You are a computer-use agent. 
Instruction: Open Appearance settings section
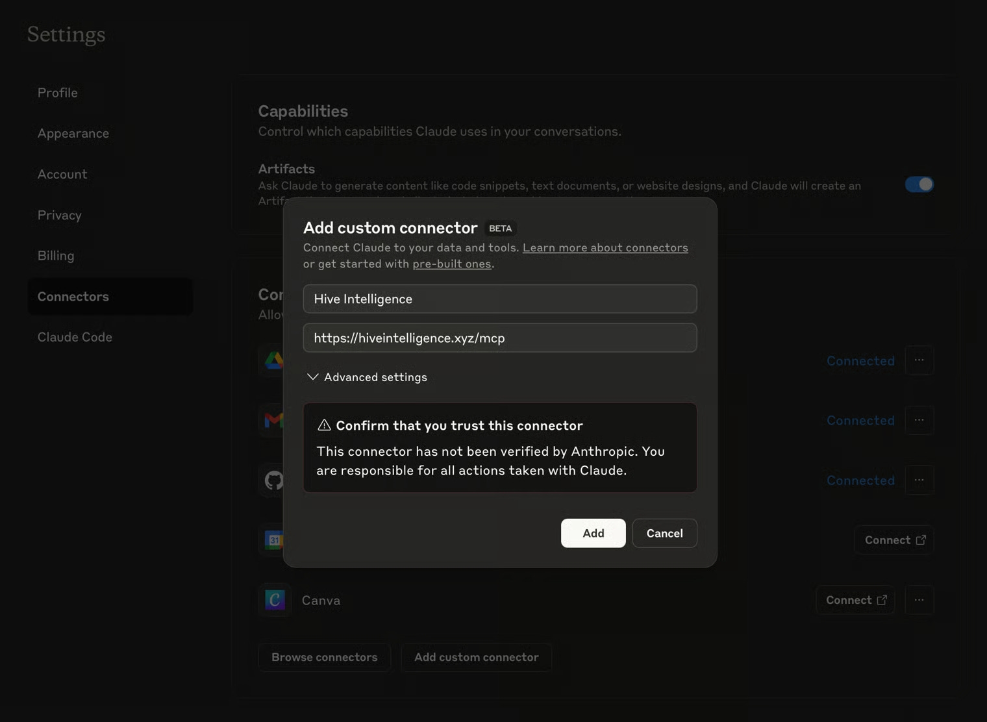click(x=73, y=133)
